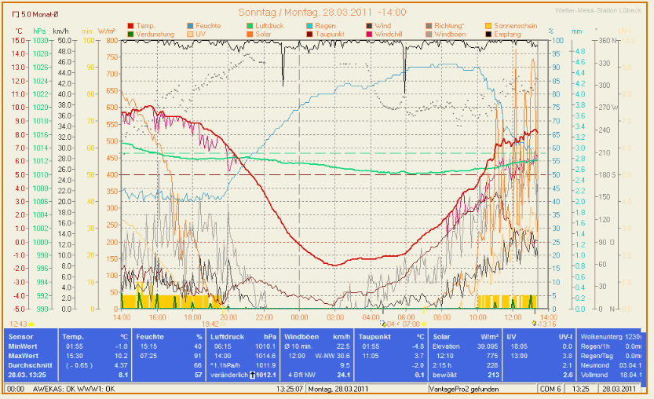Toggle the pink Windchill series in legend
The image size is (654, 399).
click(370, 35)
